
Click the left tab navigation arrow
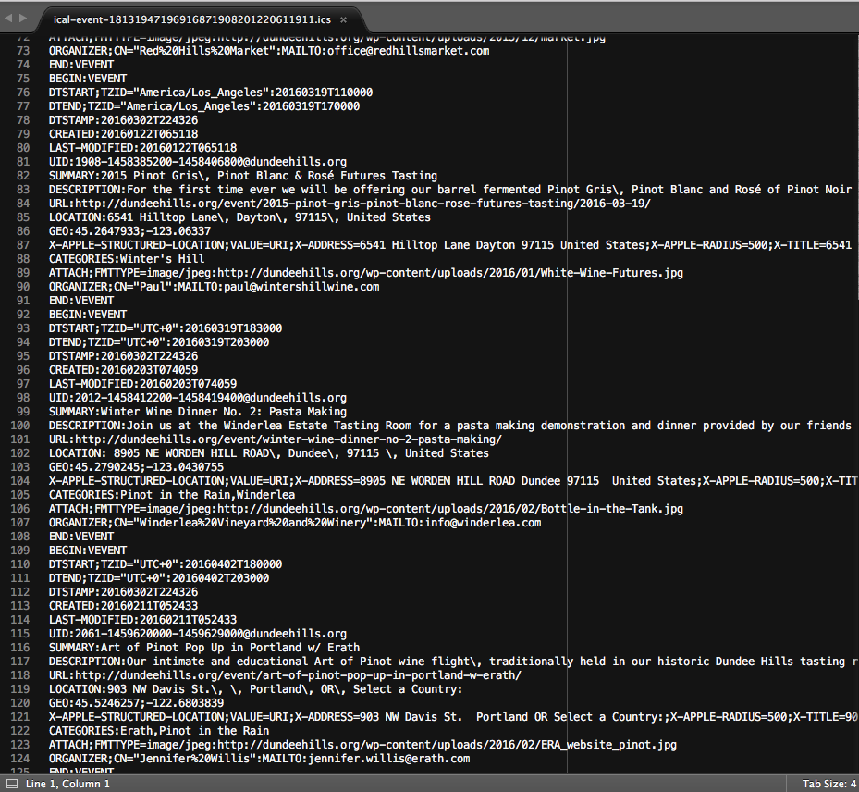(9, 19)
